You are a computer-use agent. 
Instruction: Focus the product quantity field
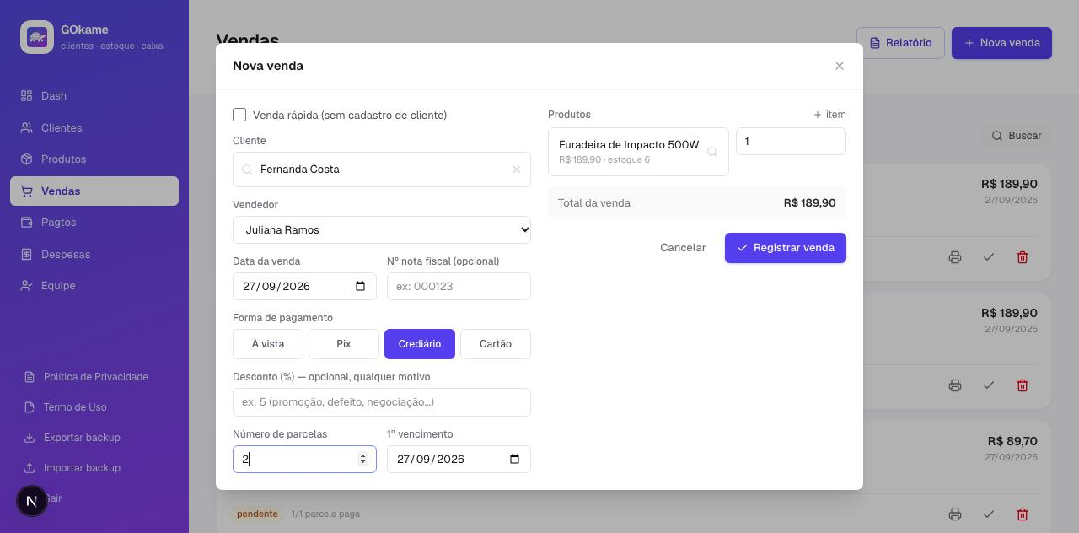point(791,142)
